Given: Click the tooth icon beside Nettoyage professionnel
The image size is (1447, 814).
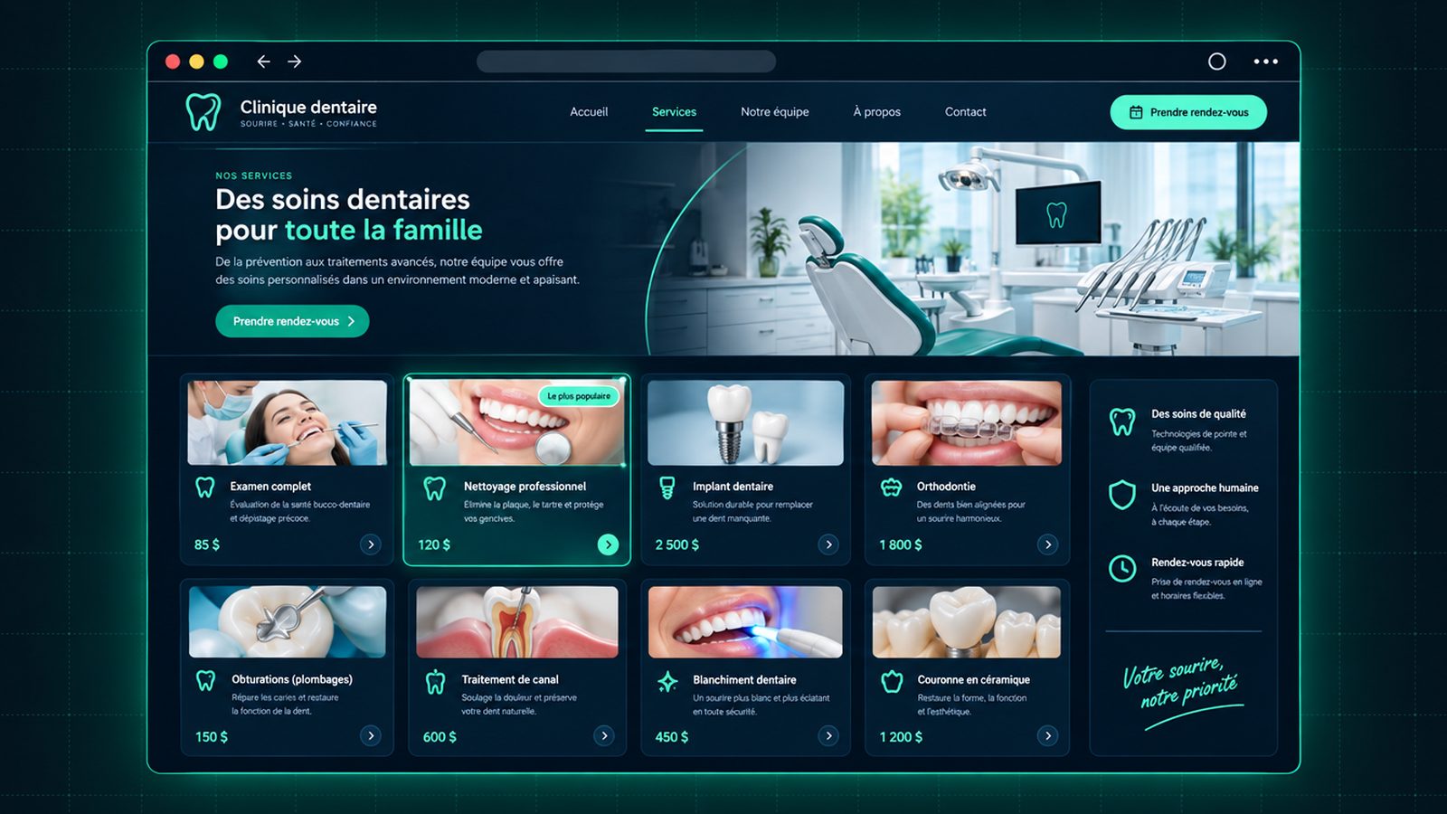Looking at the screenshot, I should coord(435,488).
